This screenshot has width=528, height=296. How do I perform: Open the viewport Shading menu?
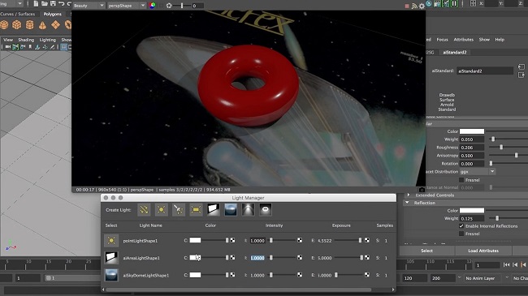point(26,40)
